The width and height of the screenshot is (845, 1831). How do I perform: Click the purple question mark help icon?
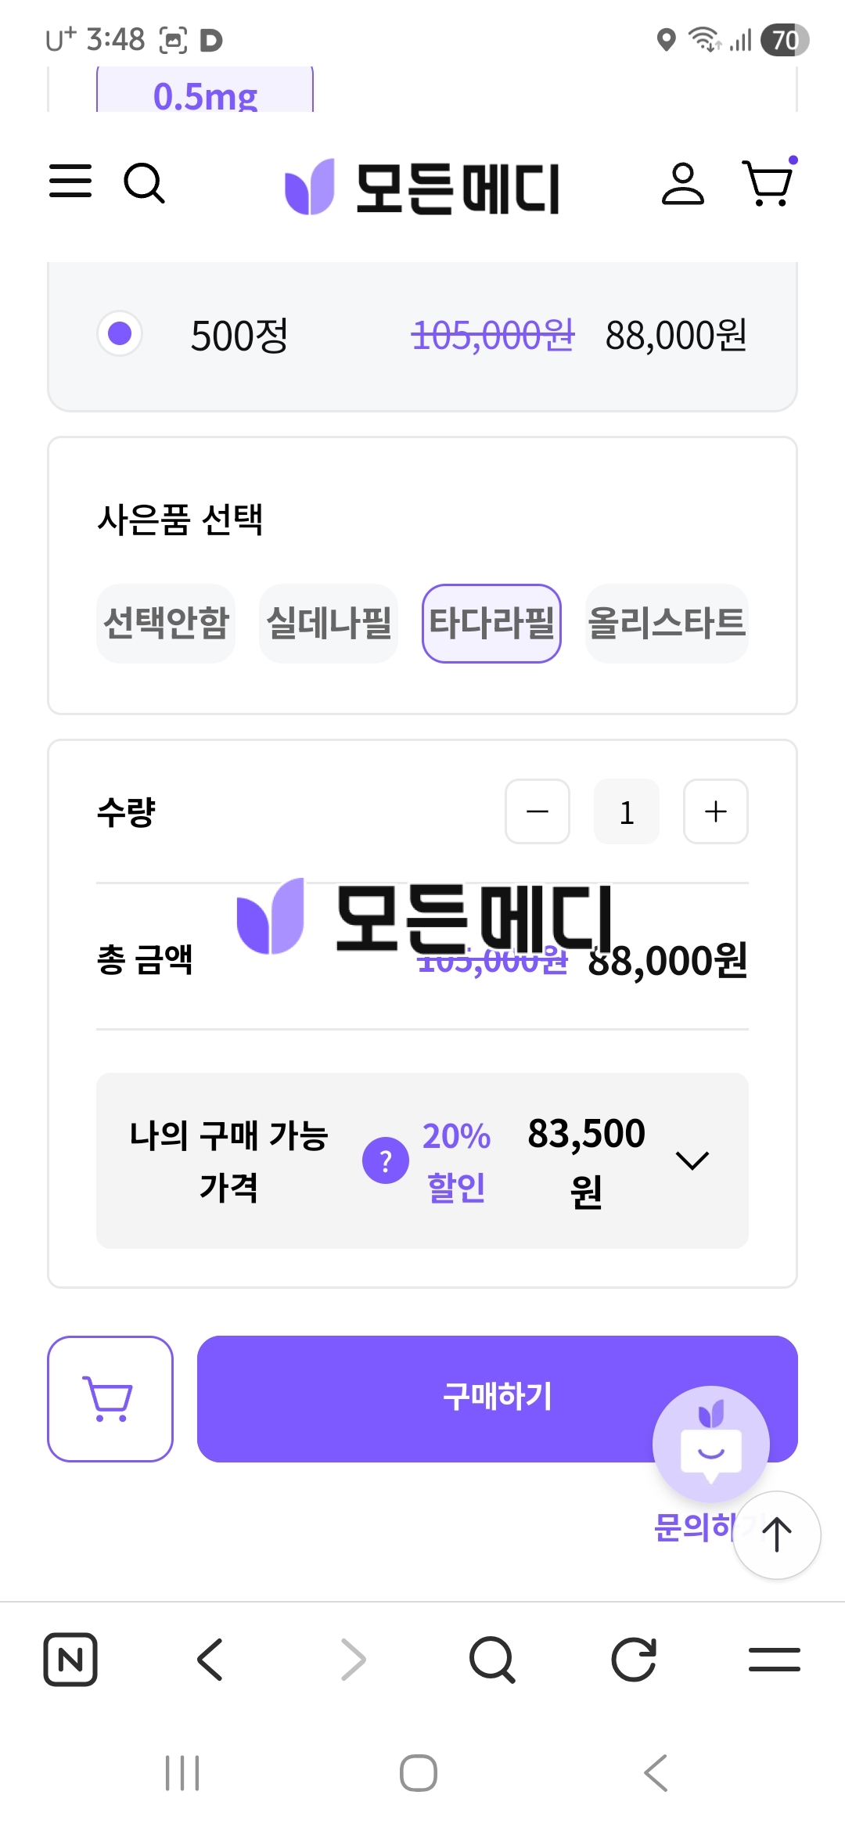385,1160
